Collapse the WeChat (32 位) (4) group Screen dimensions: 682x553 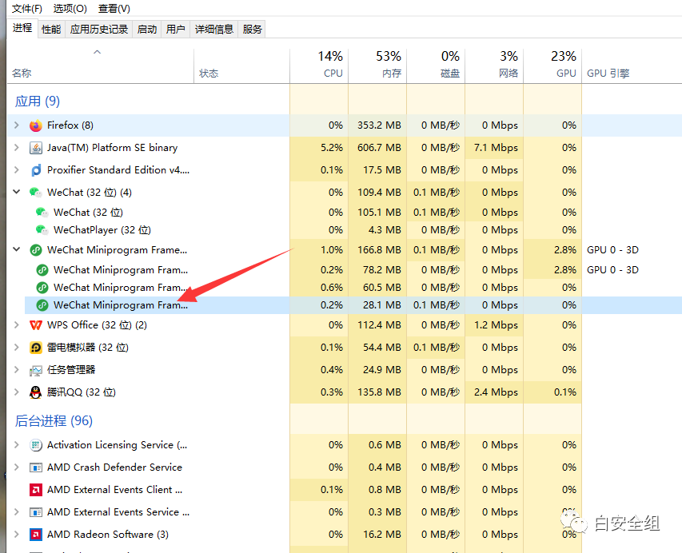[17, 192]
